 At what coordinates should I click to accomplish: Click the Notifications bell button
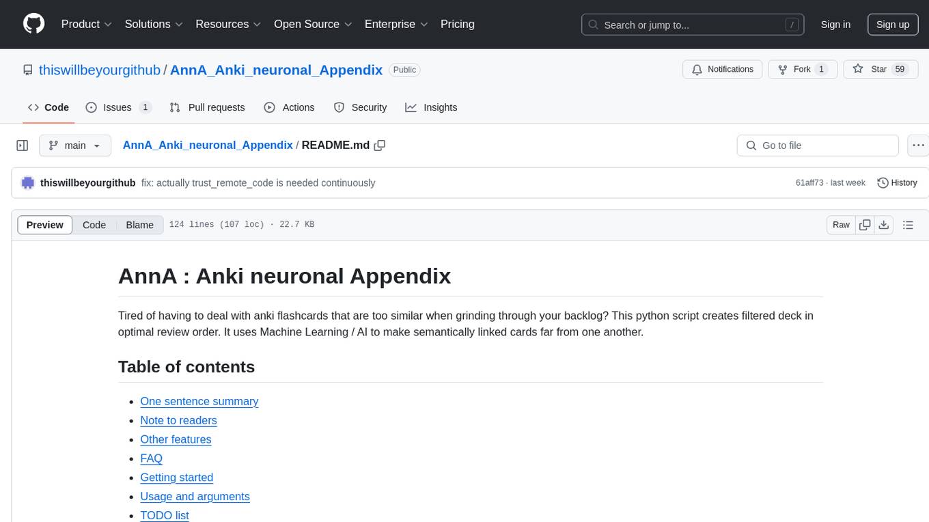(723, 69)
